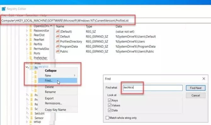Click the Ports key folder icon
The height and width of the screenshot is (125, 211).
(31, 53)
